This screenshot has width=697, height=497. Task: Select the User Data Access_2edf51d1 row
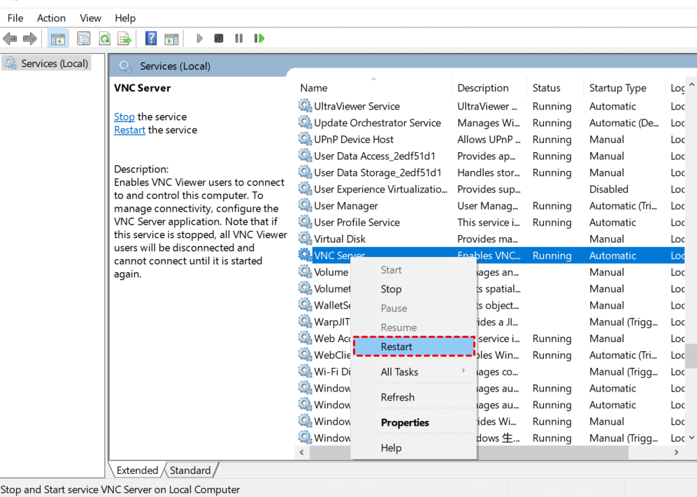click(491, 156)
